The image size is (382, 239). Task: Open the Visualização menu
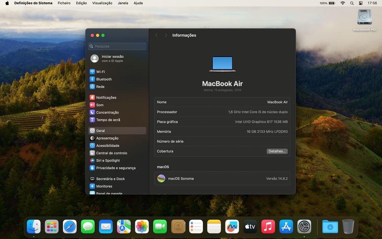102,3
